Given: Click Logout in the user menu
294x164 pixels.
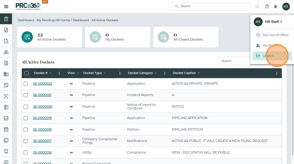Looking at the screenshot, I should pos(268,56).
